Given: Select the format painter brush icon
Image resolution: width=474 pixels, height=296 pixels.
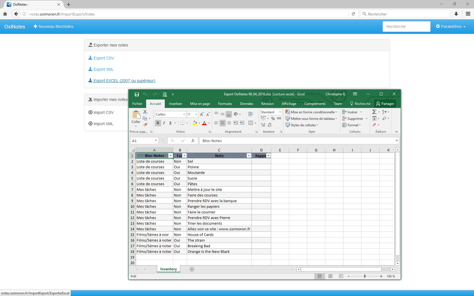Looking at the screenshot, I should pos(145,125).
